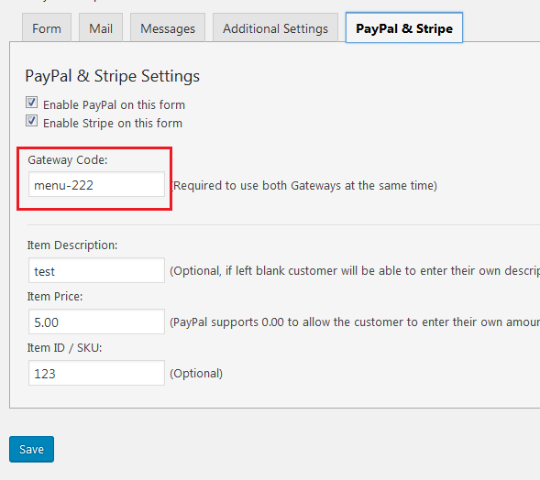The width and height of the screenshot is (540, 480).
Task: Click the 'Required to use both Gateways' hint
Action: 304,186
